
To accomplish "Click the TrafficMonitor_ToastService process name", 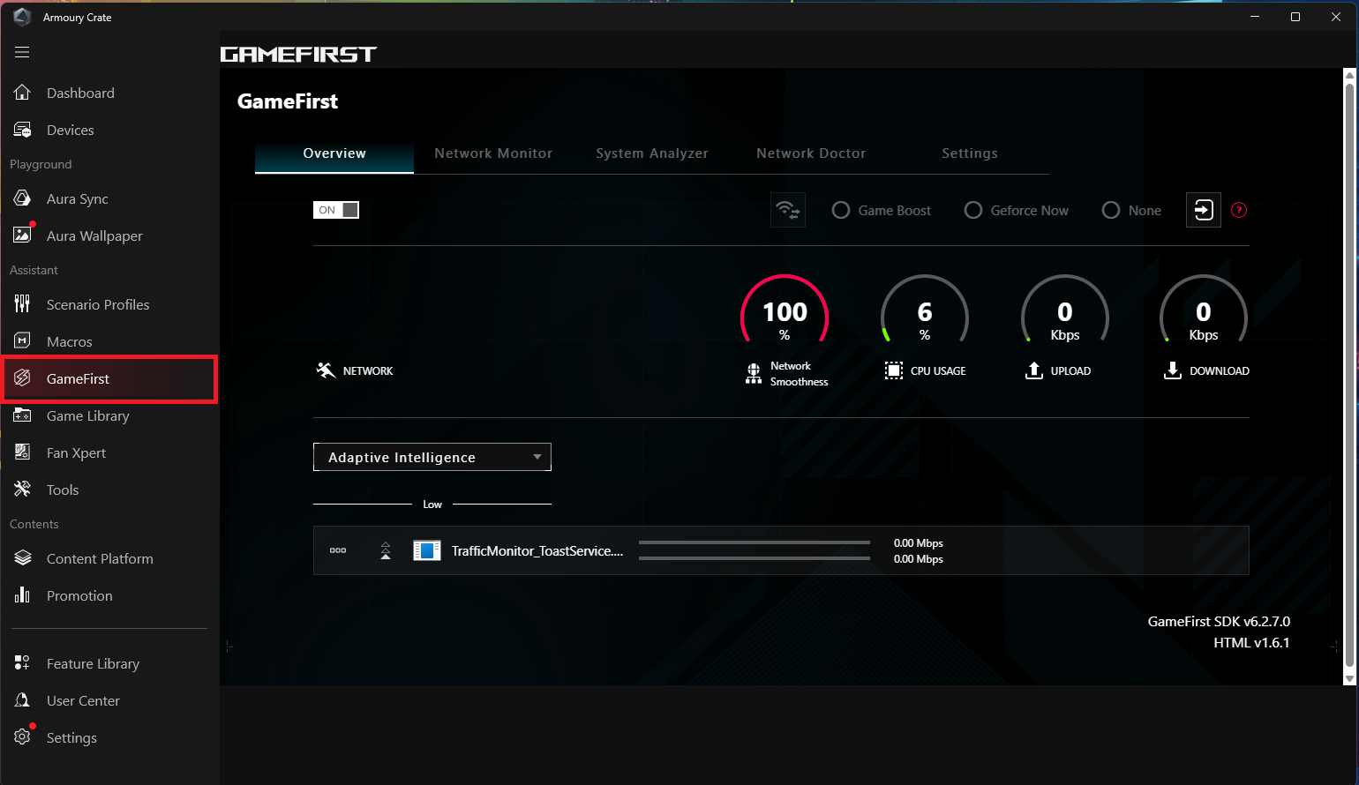I will [x=537, y=550].
